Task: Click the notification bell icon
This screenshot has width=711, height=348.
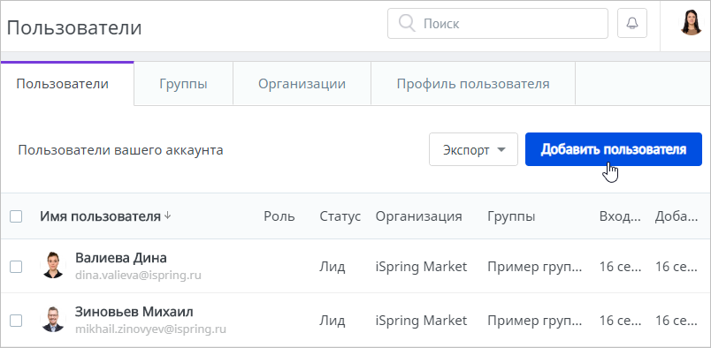Action: pos(632,23)
